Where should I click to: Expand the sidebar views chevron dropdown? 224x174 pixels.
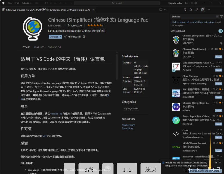(x=209, y=10)
